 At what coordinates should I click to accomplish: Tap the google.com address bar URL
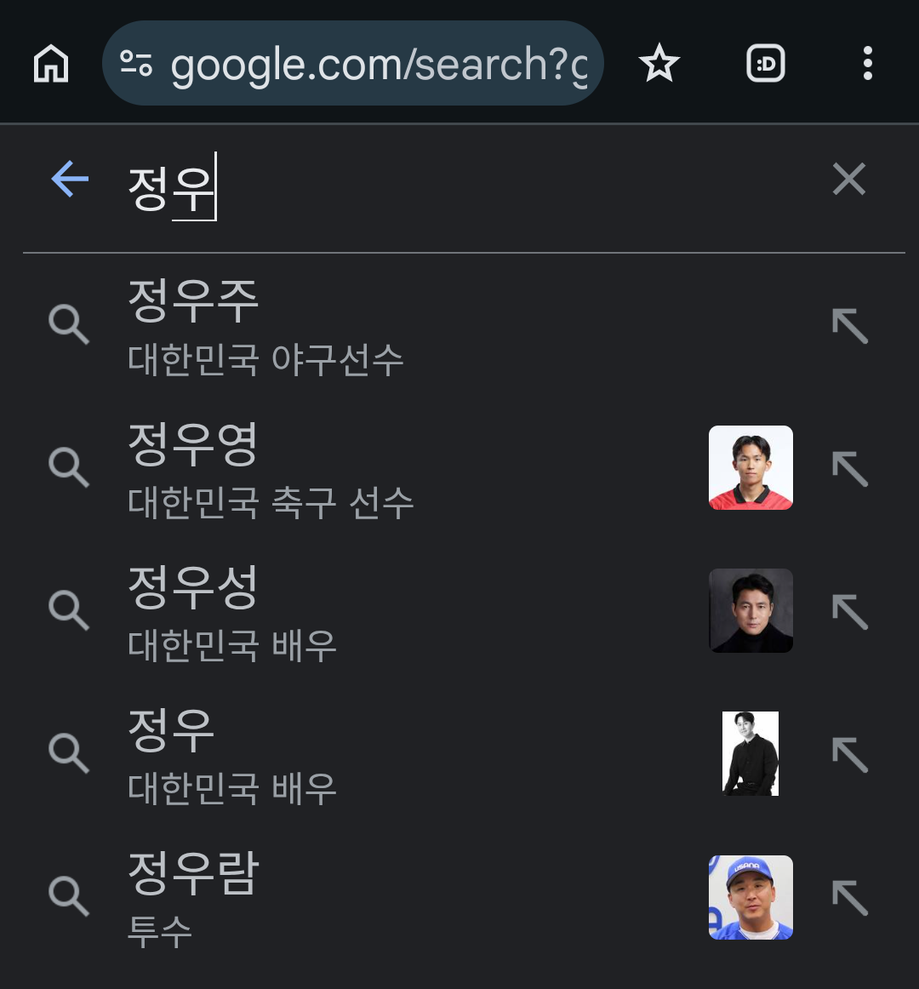(379, 65)
